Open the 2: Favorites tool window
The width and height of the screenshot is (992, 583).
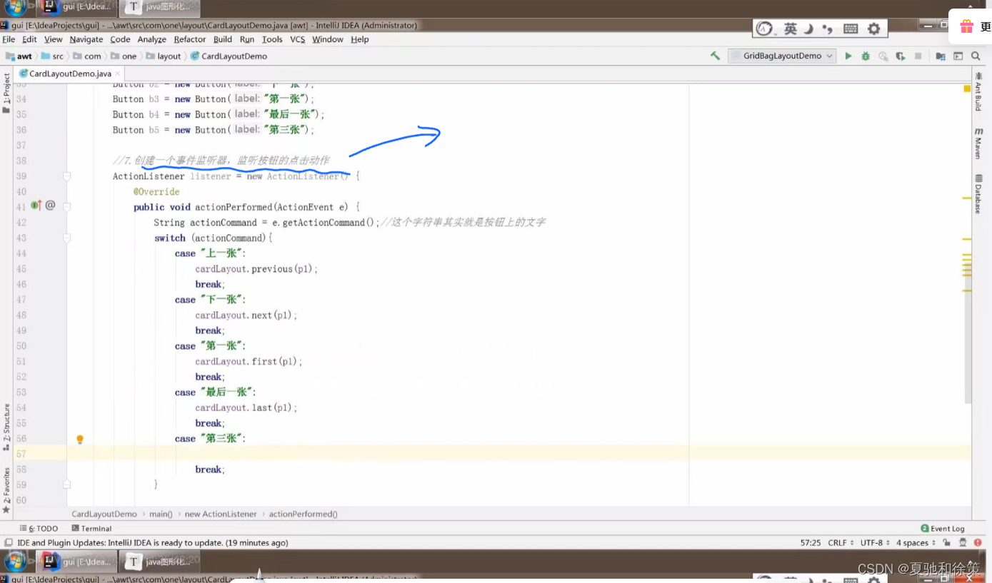(x=6, y=491)
